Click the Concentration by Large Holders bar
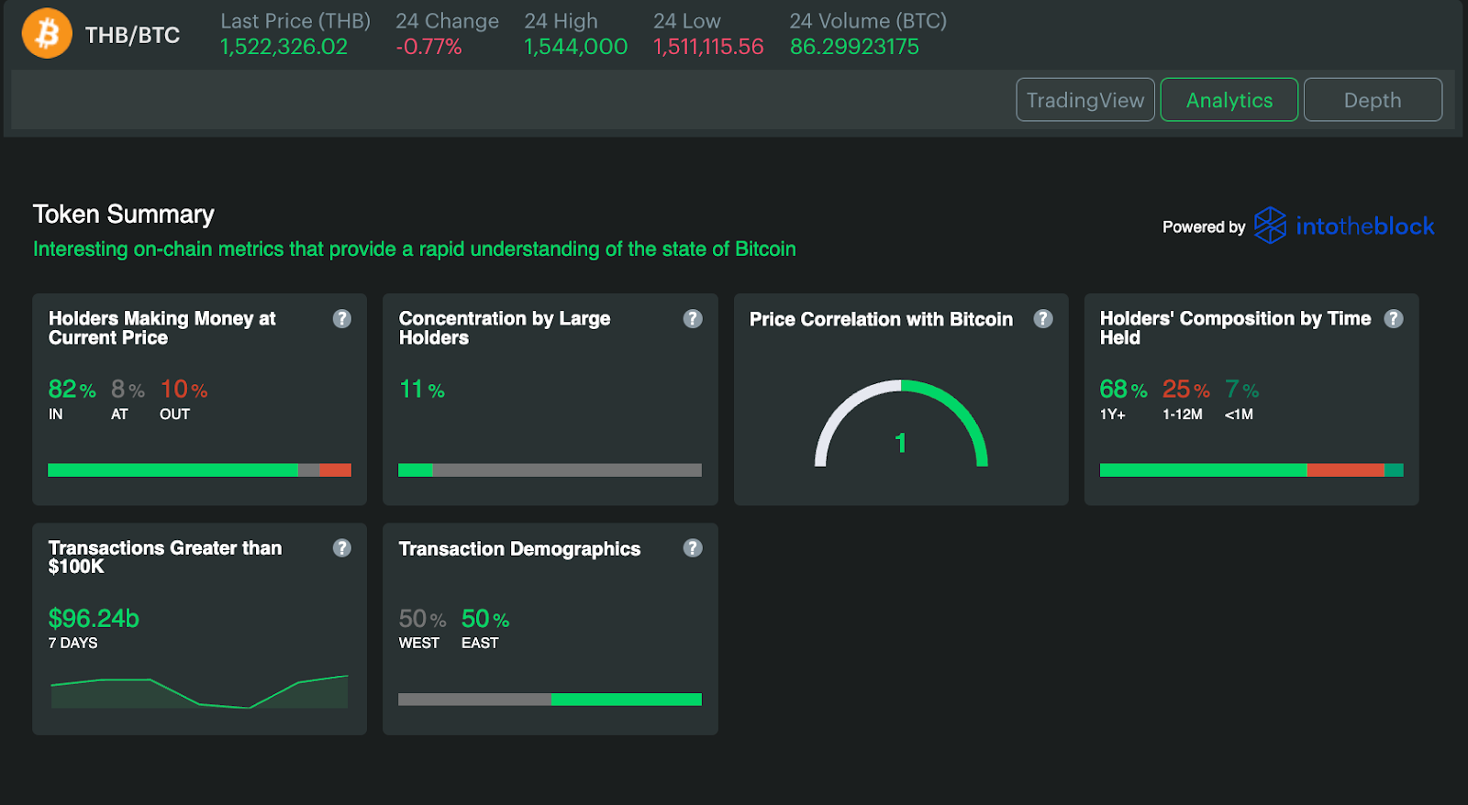This screenshot has width=1468, height=805. click(x=550, y=470)
